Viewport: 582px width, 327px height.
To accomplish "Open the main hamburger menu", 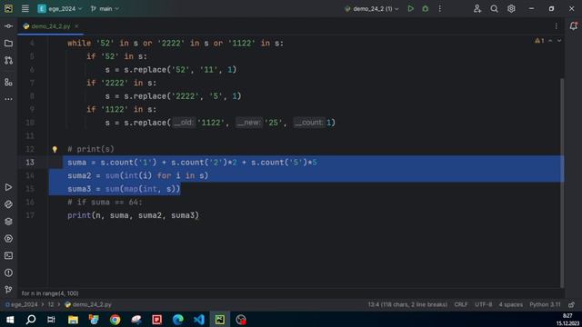I will pos(25,8).
